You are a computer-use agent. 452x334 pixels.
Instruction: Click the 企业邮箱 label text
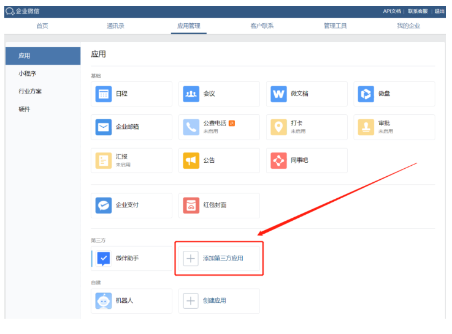coord(128,127)
